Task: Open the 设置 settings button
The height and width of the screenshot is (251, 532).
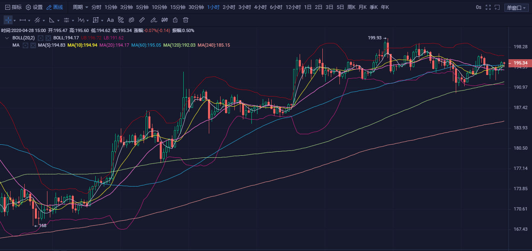Action: tap(34, 7)
